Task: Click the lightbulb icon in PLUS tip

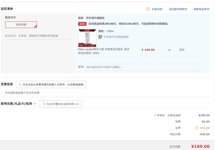Action: [44, 104]
